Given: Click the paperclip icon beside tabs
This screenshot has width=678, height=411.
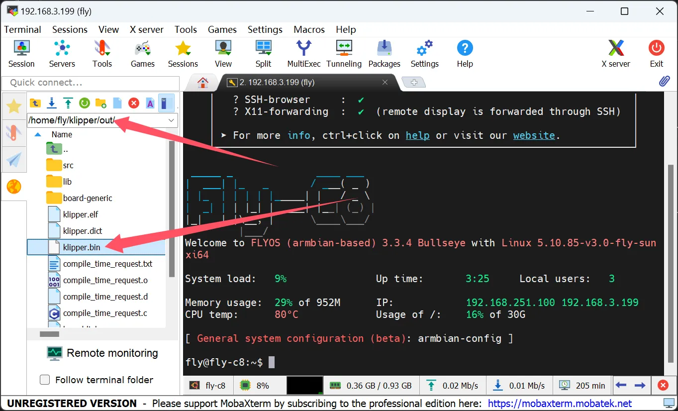Looking at the screenshot, I should (x=664, y=82).
